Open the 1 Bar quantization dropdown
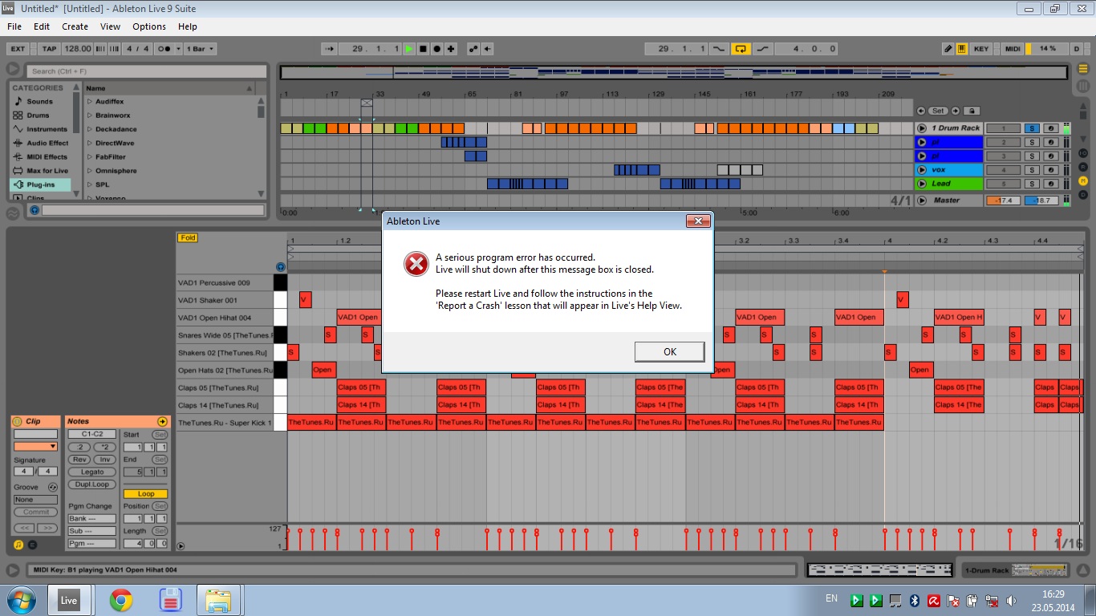This screenshot has width=1096, height=616. click(x=201, y=49)
